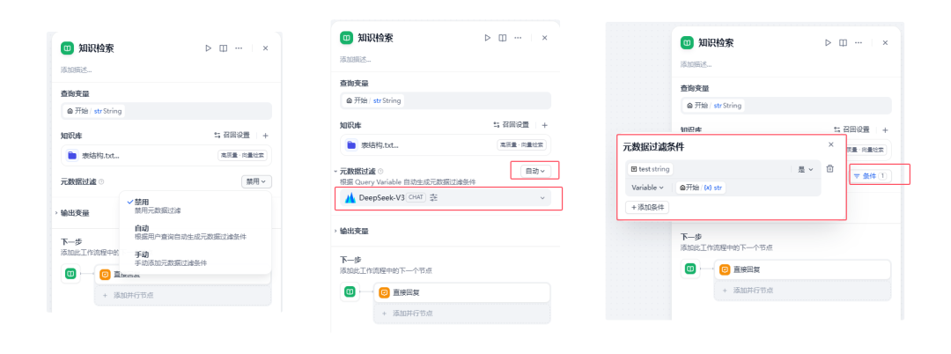
Task: Expand 输出变量 in the left panel
Action: (73, 213)
